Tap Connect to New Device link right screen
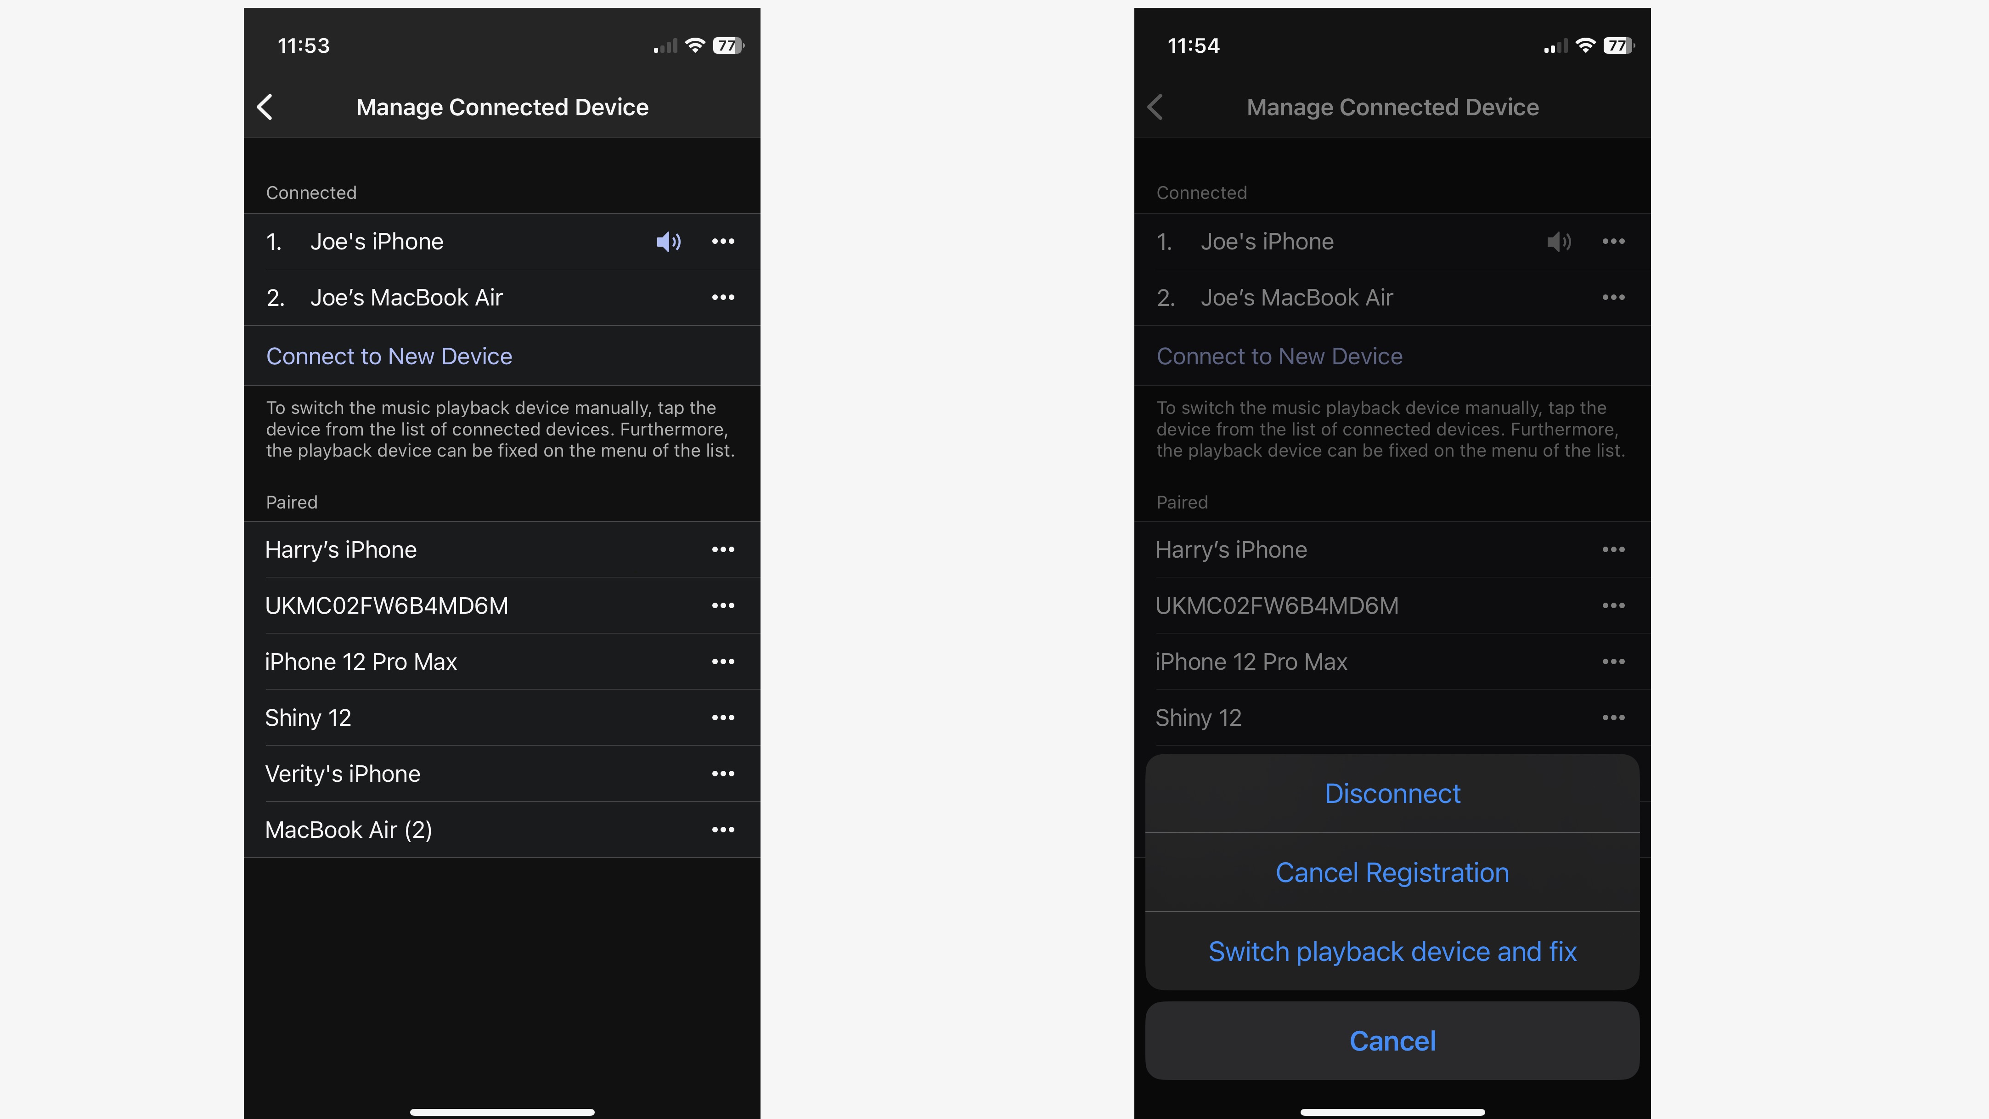This screenshot has height=1119, width=1989. [x=1279, y=355]
